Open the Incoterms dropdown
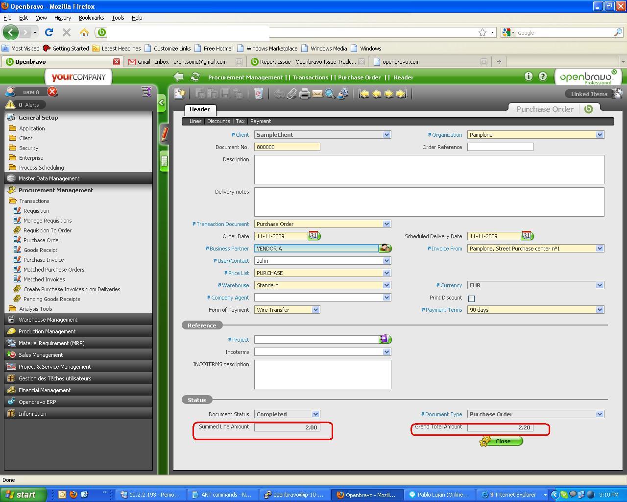This screenshot has height=502, width=627. [386, 352]
